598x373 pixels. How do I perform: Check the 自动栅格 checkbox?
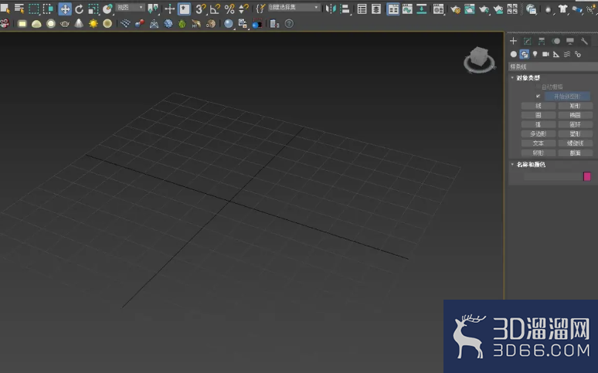coord(539,87)
